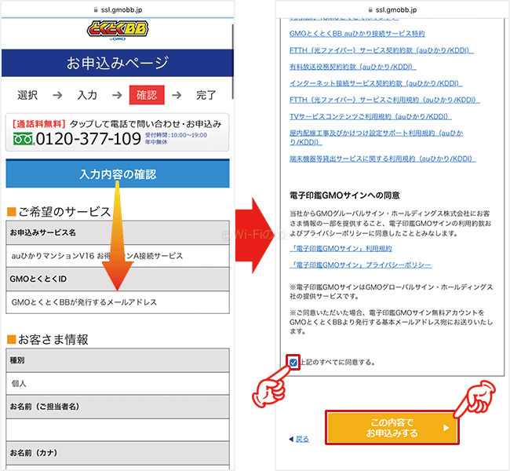Click auひかりマンションV16 service value
This screenshot has width=510, height=471.
point(118,256)
